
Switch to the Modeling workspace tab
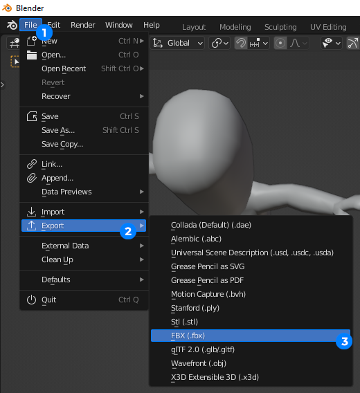(235, 27)
